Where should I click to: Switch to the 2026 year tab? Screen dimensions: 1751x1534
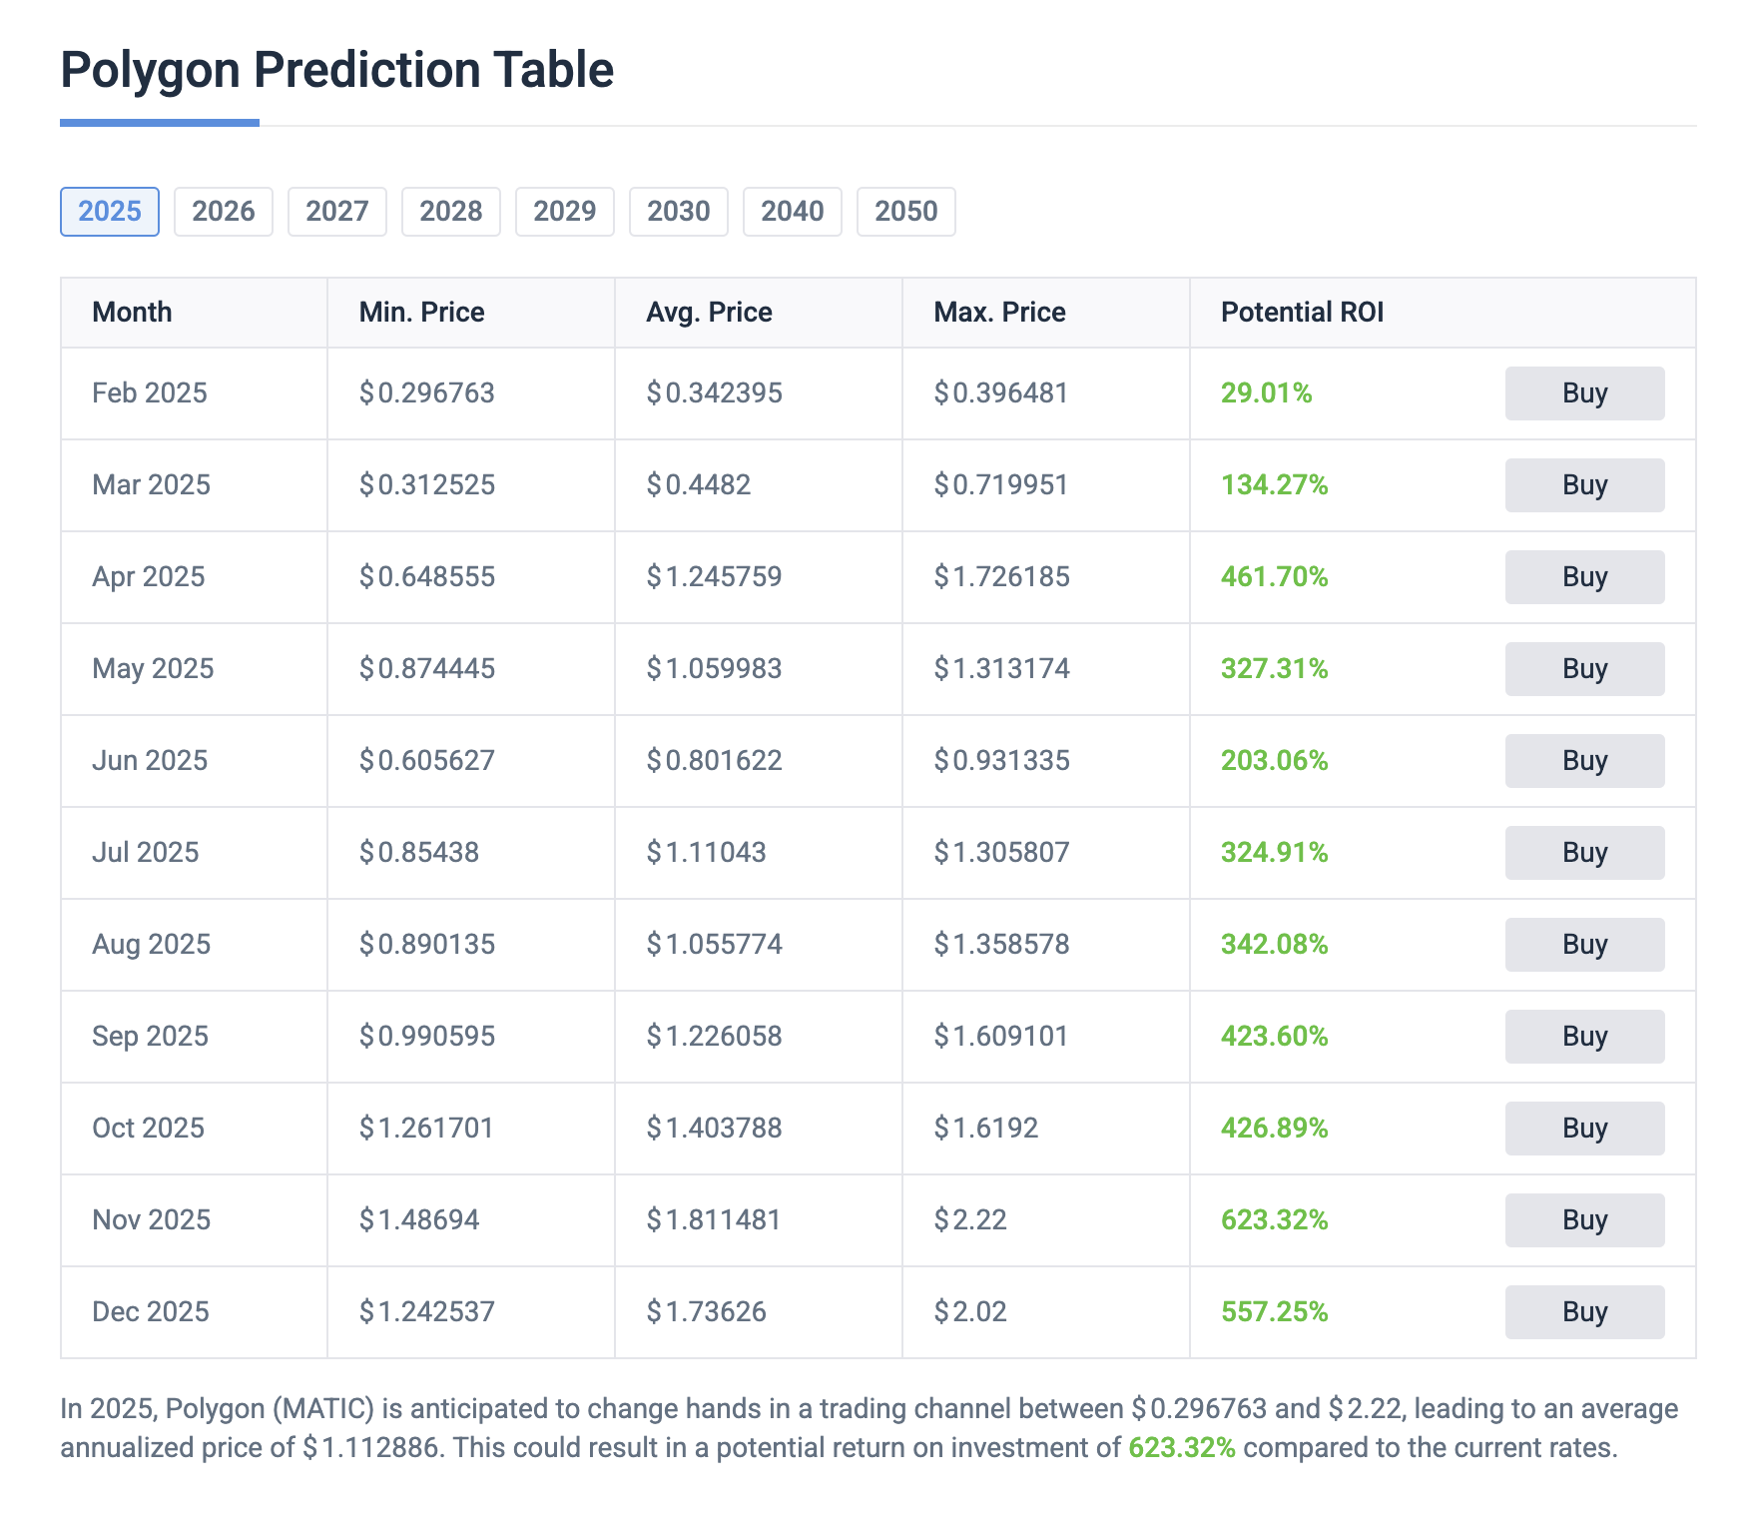point(224,212)
